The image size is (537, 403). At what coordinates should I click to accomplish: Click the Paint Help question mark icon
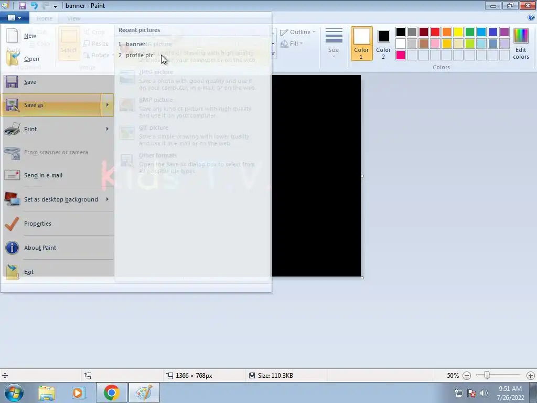[x=531, y=17]
